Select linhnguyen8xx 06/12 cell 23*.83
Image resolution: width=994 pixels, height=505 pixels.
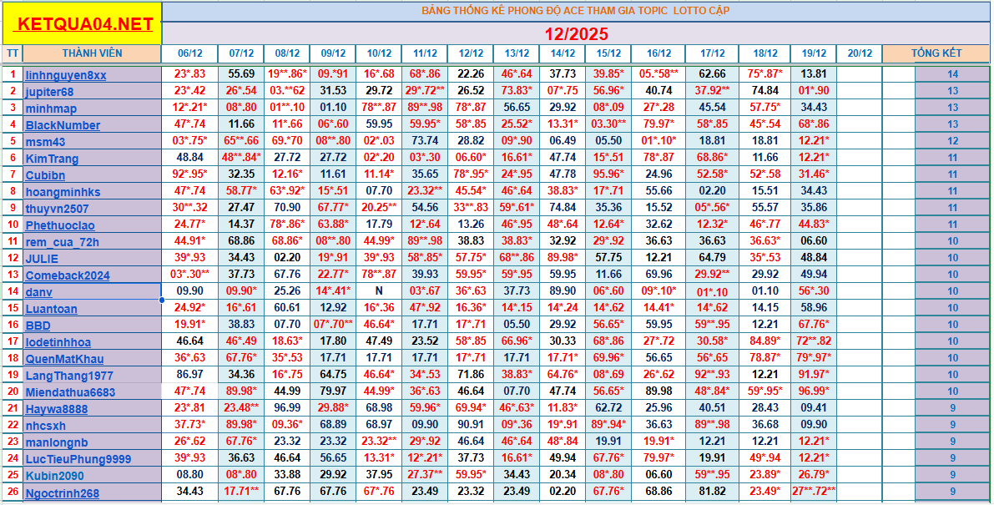[189, 75]
